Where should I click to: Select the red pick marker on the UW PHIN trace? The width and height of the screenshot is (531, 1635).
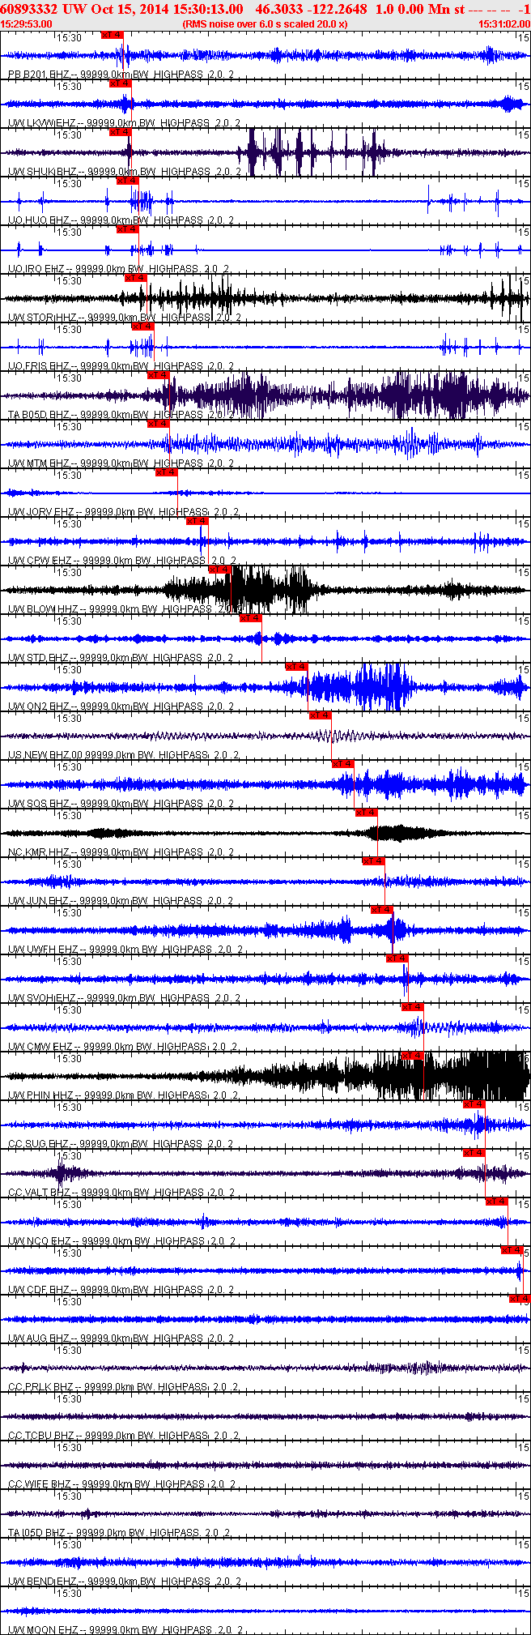coord(412,1056)
